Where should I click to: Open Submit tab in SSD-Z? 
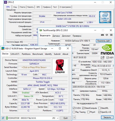click(57, 54)
